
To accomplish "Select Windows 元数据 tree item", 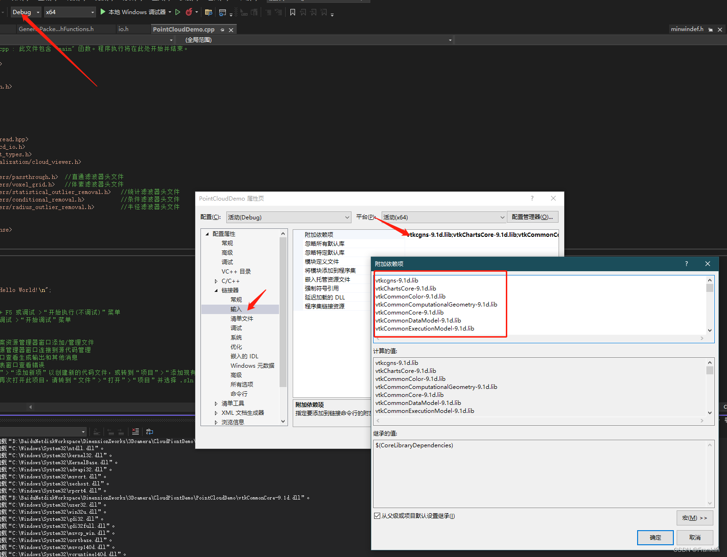I will click(252, 366).
